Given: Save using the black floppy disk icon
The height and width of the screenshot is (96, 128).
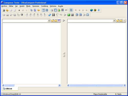Looking at the screenshot, I should 54,15.
